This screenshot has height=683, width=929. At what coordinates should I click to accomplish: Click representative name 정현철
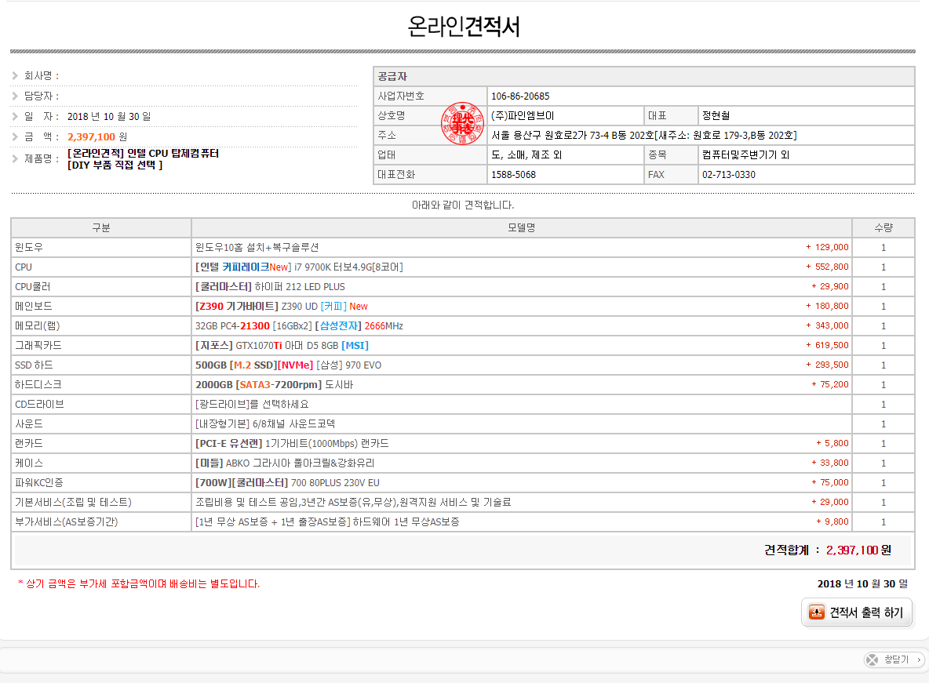[x=716, y=115]
